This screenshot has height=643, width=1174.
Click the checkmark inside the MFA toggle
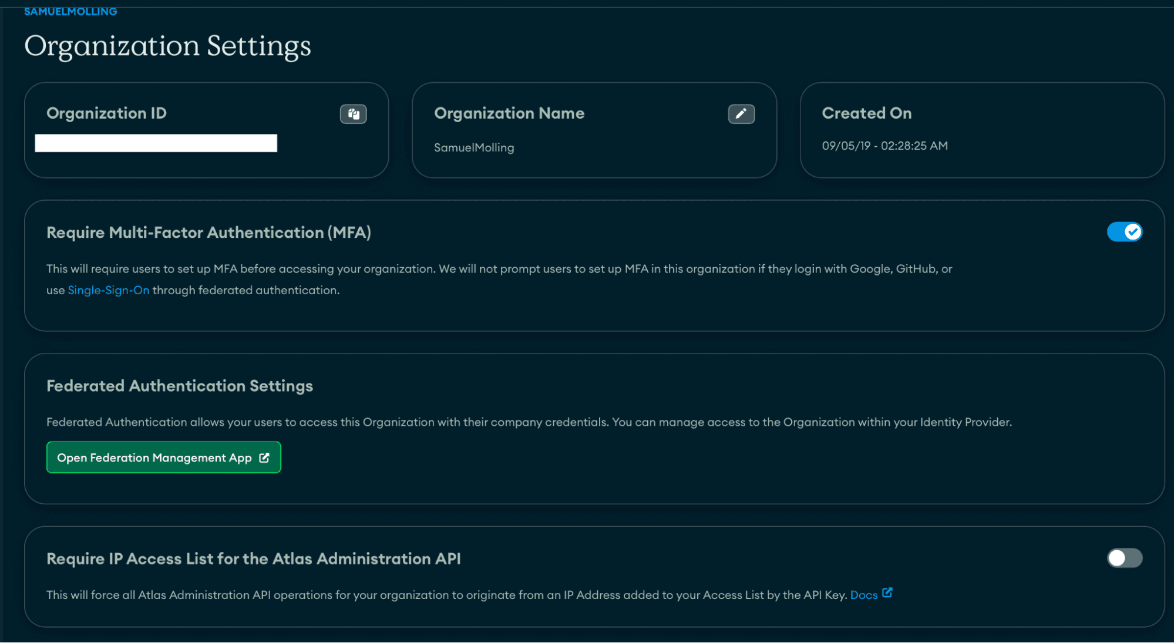[1133, 232]
